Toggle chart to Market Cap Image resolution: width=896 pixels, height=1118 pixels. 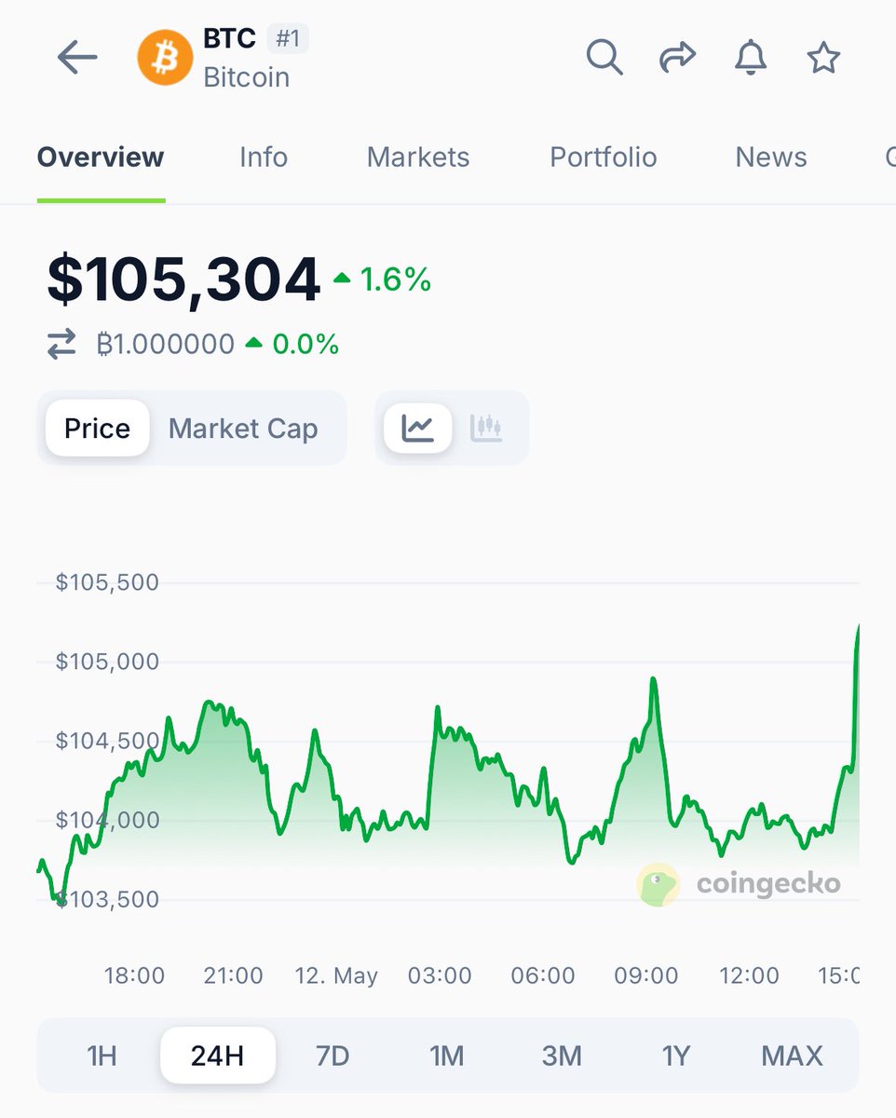[x=243, y=429]
